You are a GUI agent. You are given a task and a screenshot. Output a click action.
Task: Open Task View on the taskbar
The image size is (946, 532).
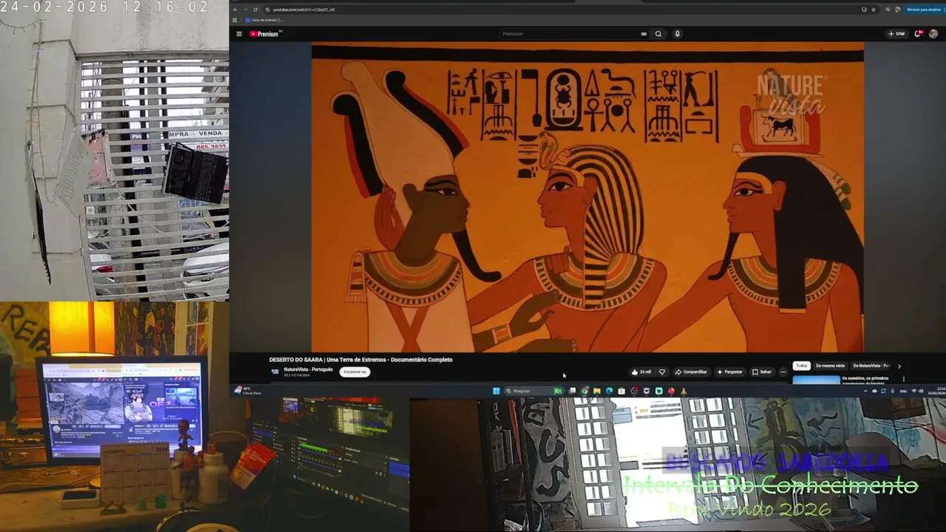(572, 391)
